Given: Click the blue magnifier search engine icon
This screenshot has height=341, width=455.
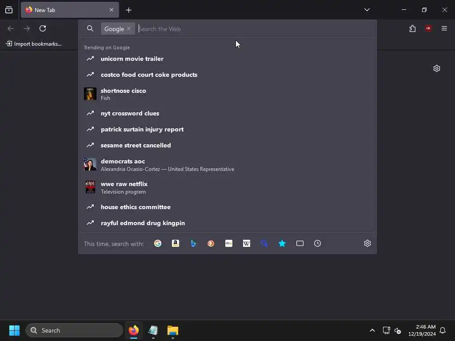Looking at the screenshot, I should pyautogui.click(x=264, y=244).
